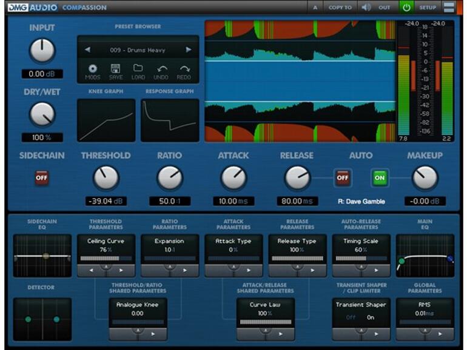This screenshot has width=467, height=350.
Task: Disable the Auto makeup ON switch
Action: point(380,178)
